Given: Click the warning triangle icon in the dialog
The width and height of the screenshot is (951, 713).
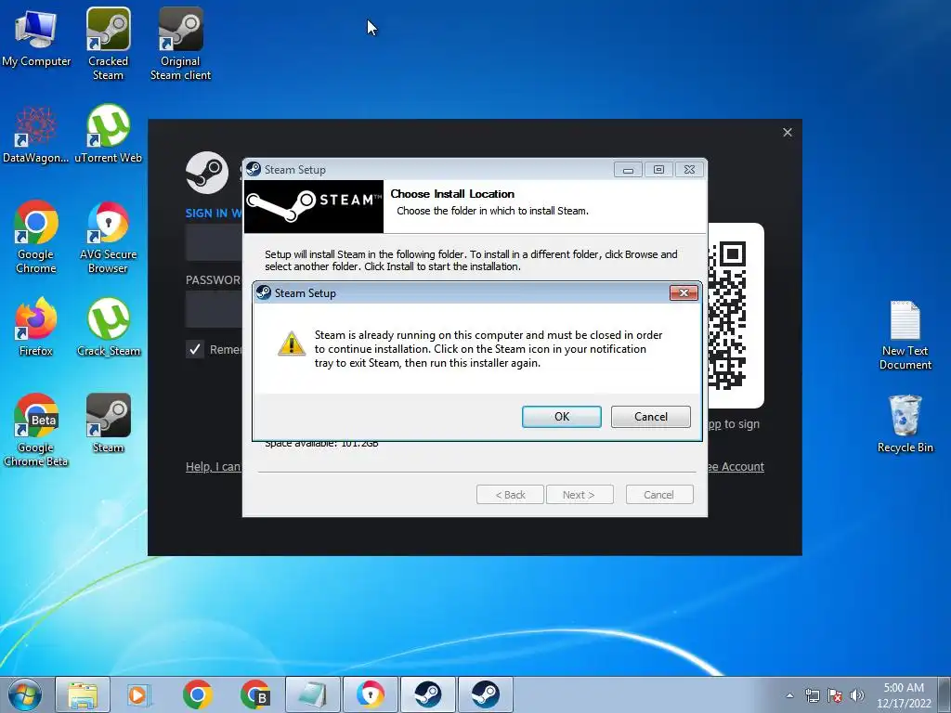Looking at the screenshot, I should (x=291, y=344).
